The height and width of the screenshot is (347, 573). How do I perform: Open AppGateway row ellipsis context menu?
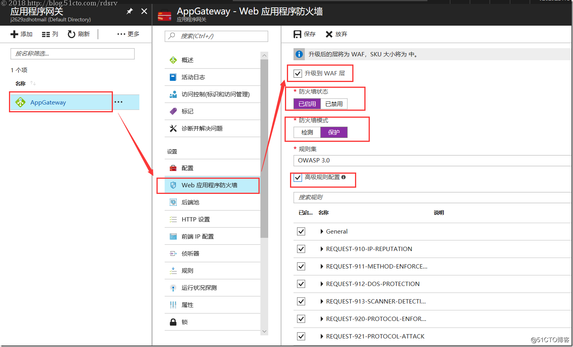coord(118,102)
